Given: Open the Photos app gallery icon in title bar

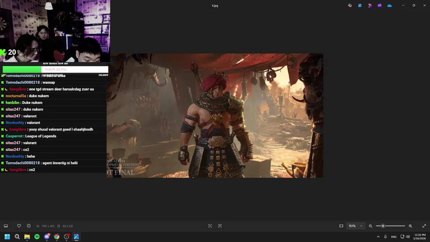Looking at the screenshot, I should click(x=360, y=5).
